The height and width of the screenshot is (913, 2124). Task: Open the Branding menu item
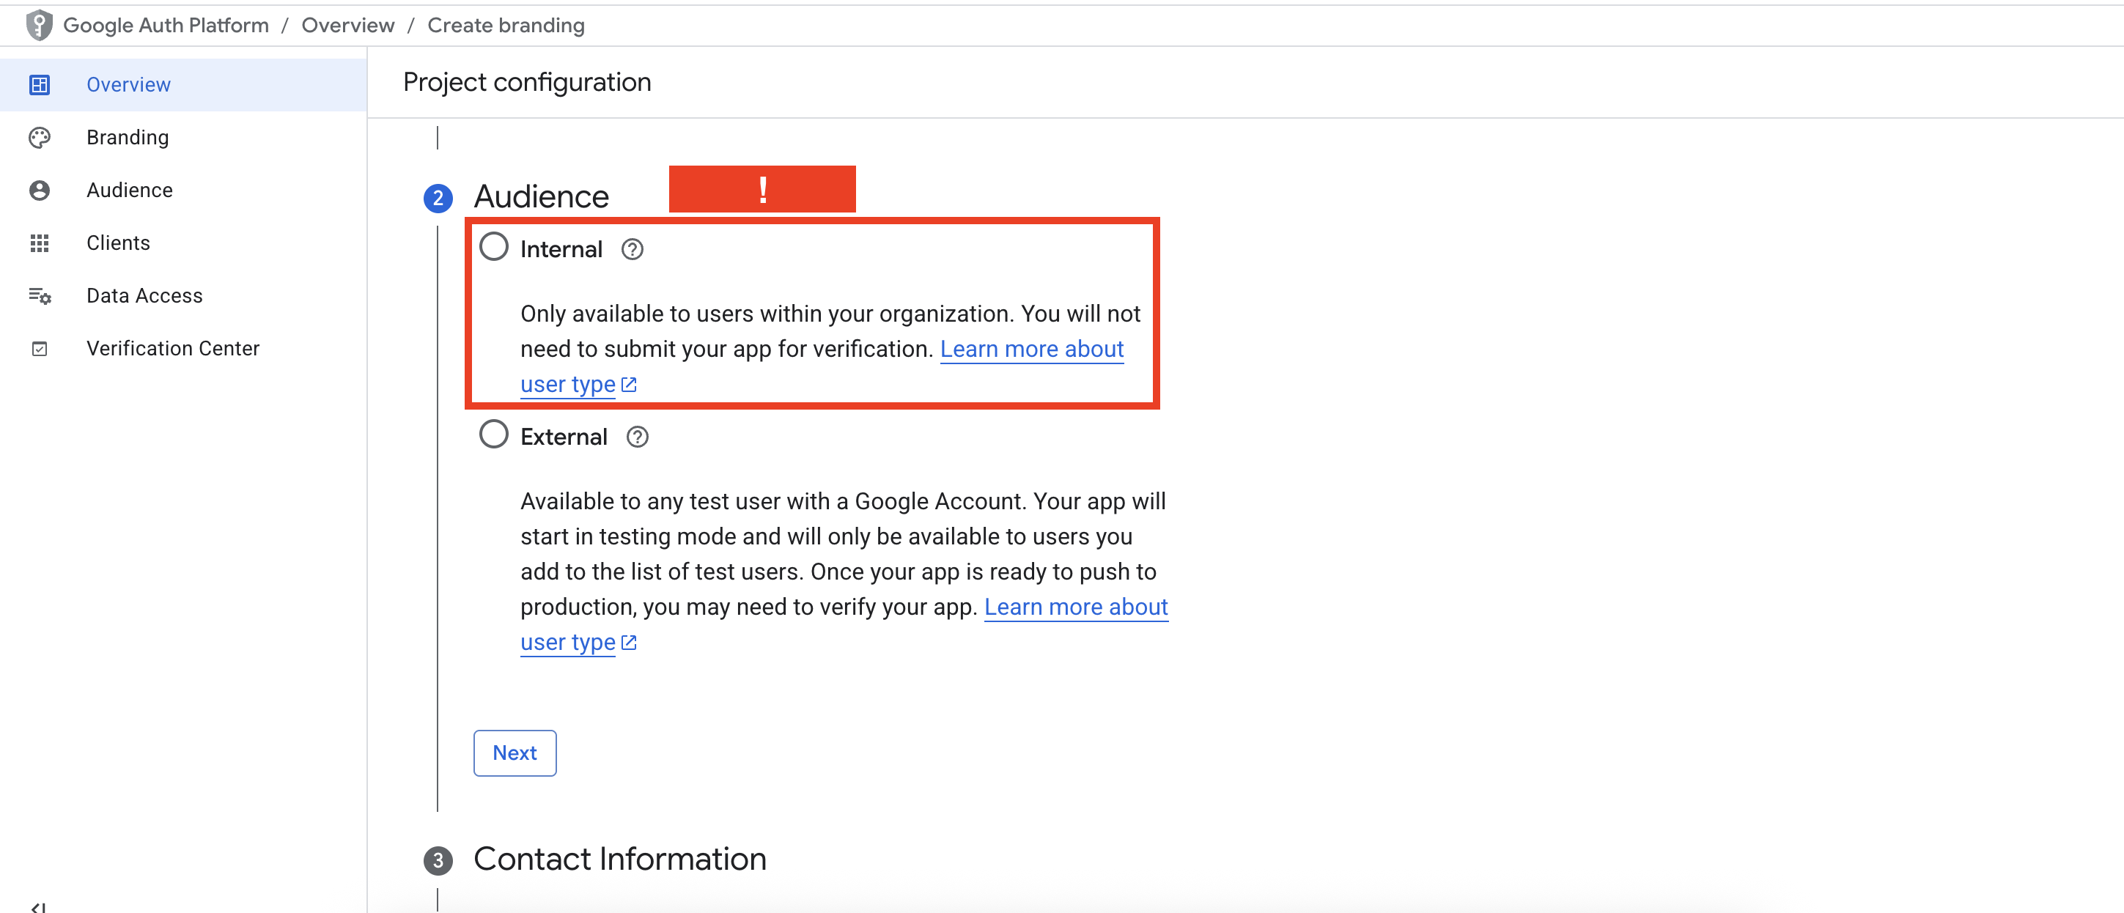[x=127, y=138]
